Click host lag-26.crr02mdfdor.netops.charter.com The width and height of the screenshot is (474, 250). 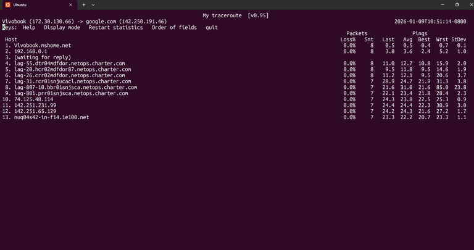point(70,75)
